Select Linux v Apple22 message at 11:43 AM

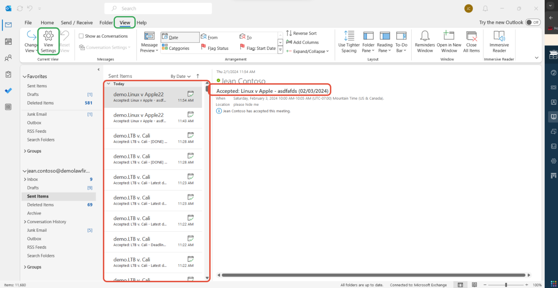click(153, 118)
